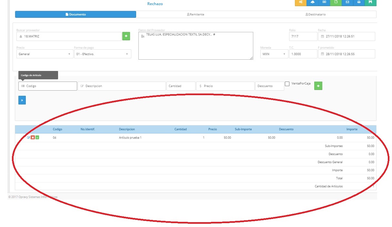Open the Moneda MXN dropdown
392x227 pixels.
pos(274,54)
